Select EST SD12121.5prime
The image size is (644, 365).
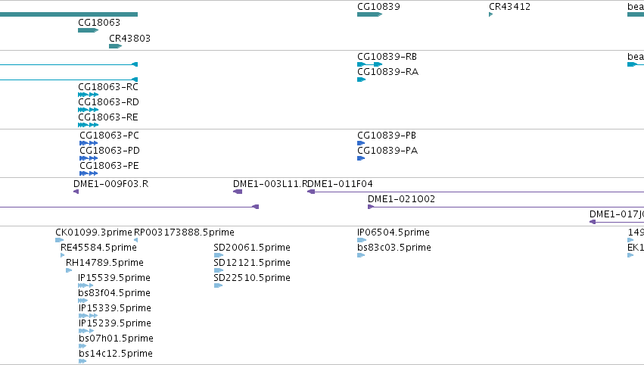point(252,263)
